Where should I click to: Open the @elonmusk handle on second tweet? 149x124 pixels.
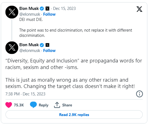pyautogui.click(x=30, y=51)
